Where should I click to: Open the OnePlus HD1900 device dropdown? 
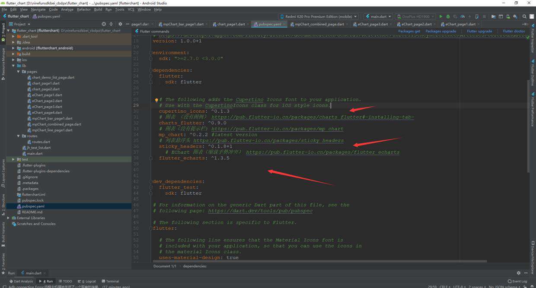415,16
